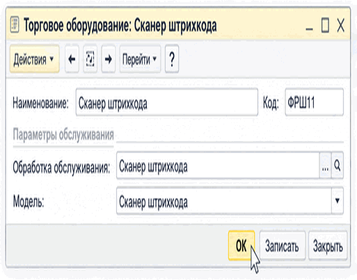The image size is (357, 280).
Task: Expand the Модель dropdown arrow
Action: [x=338, y=201]
